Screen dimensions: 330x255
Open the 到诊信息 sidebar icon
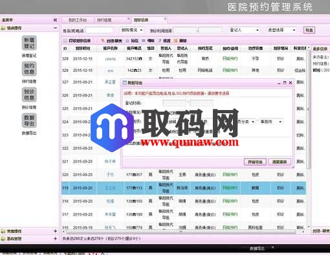tap(29, 94)
